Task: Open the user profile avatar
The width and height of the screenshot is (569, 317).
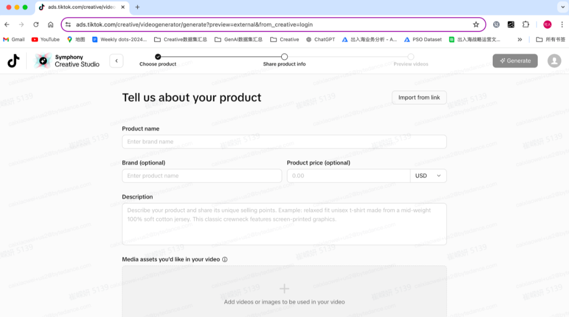Action: (554, 61)
